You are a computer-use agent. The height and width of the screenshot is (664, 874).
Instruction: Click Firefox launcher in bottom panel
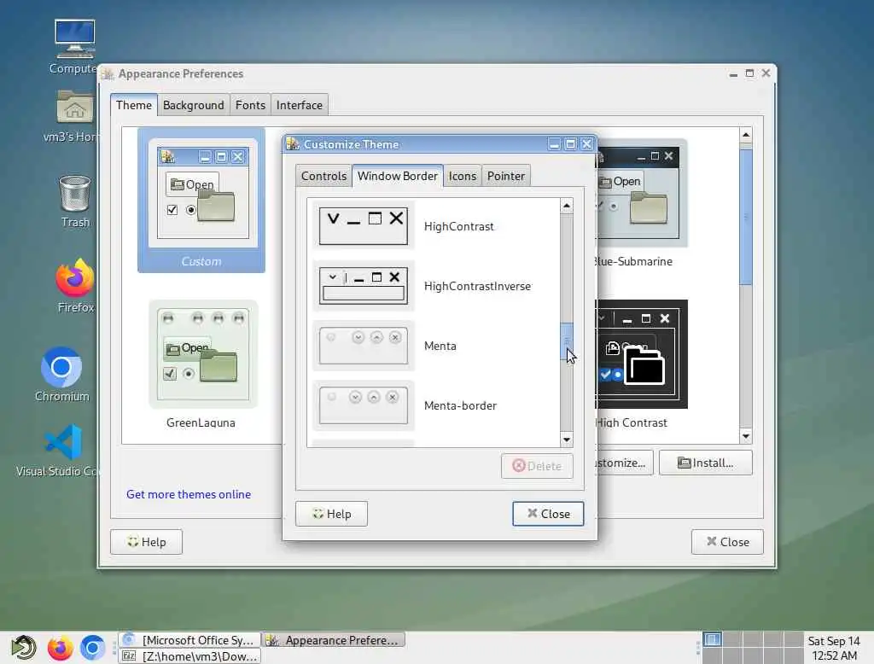point(61,648)
